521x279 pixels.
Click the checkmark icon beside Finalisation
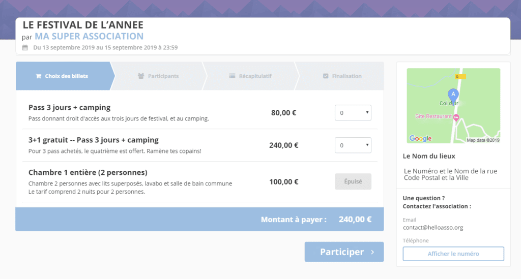326,76
